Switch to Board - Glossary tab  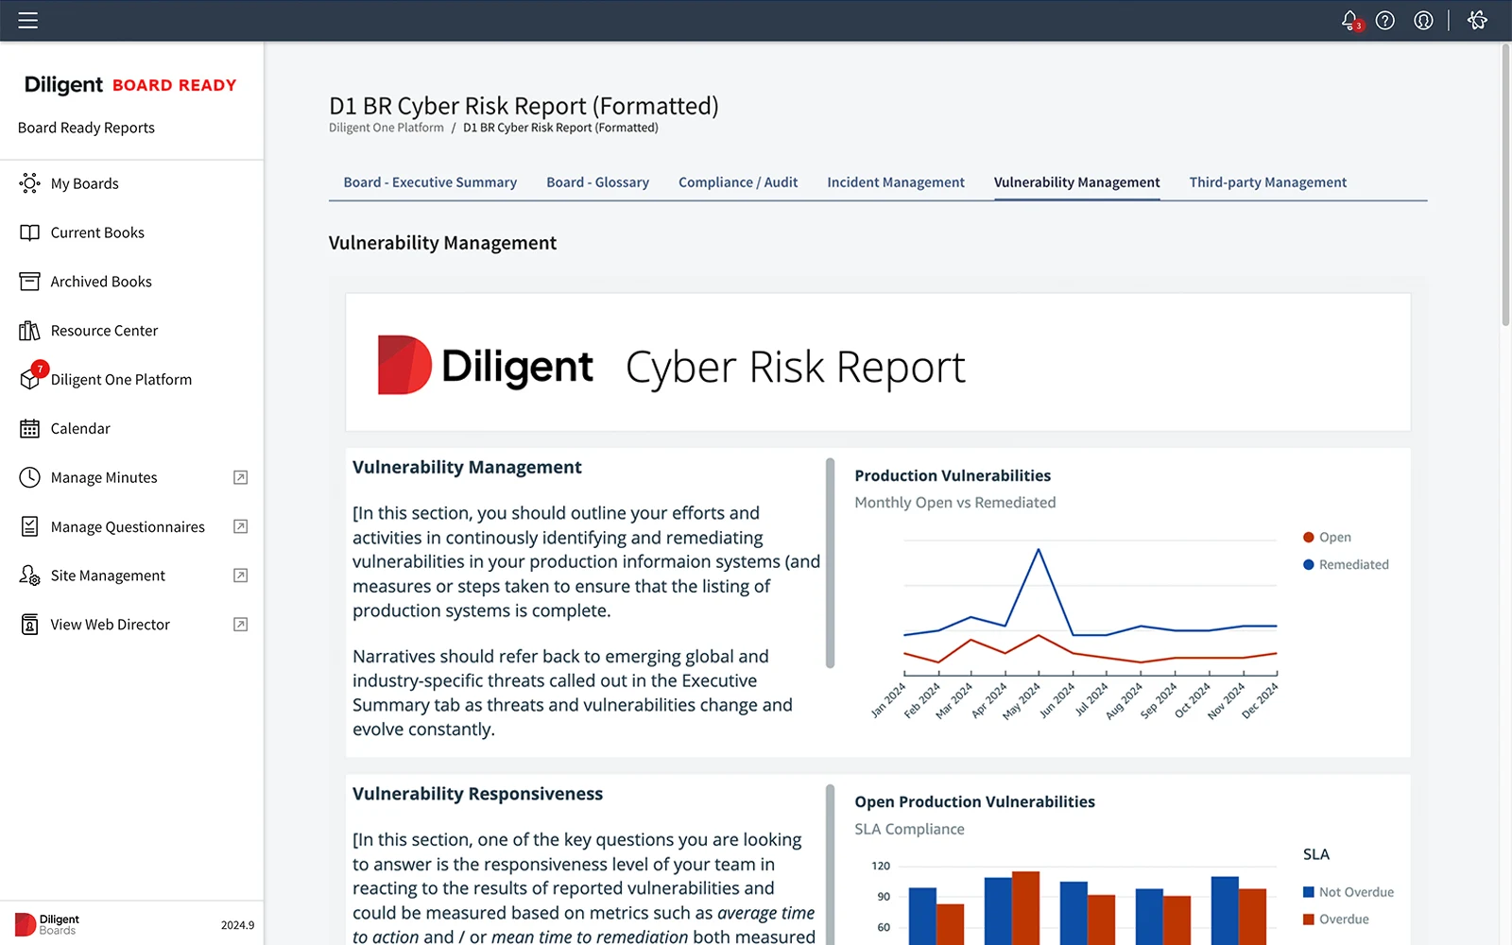pos(597,182)
